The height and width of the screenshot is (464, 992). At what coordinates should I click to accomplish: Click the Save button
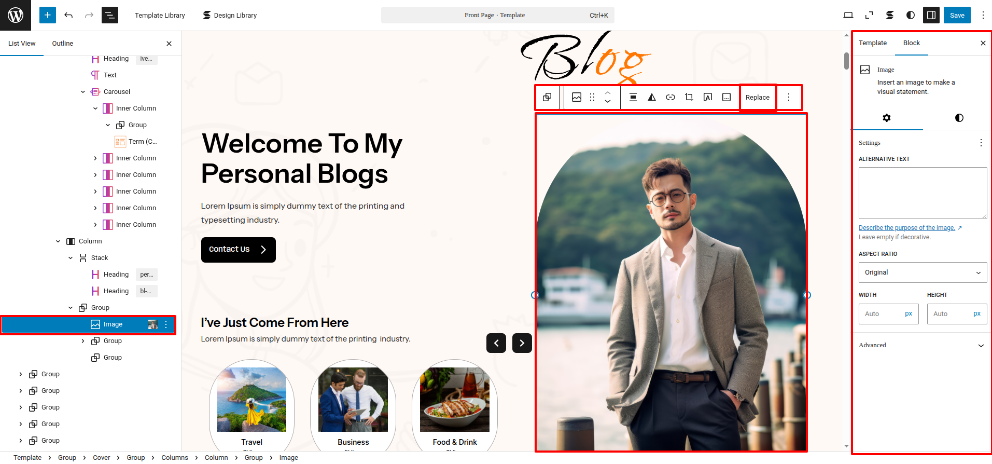(957, 15)
